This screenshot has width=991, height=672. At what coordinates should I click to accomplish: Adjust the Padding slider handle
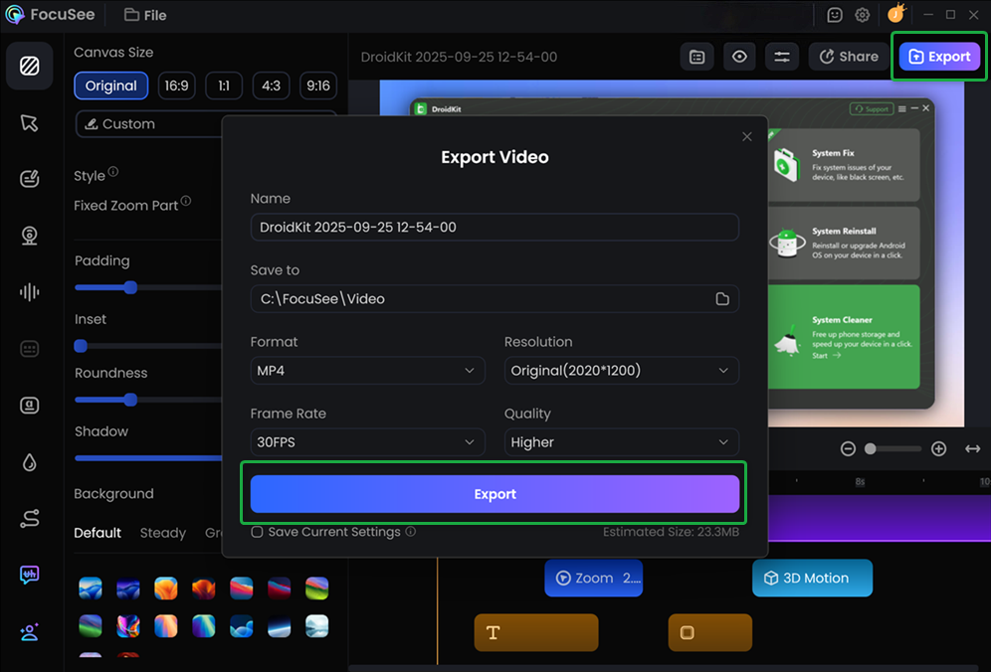coord(130,287)
